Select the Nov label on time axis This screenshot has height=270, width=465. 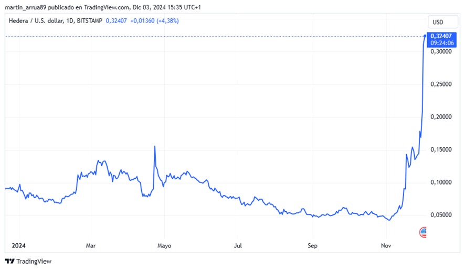pyautogui.click(x=386, y=245)
